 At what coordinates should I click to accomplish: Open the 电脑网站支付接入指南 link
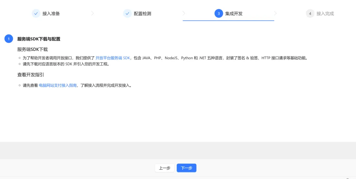(58, 85)
